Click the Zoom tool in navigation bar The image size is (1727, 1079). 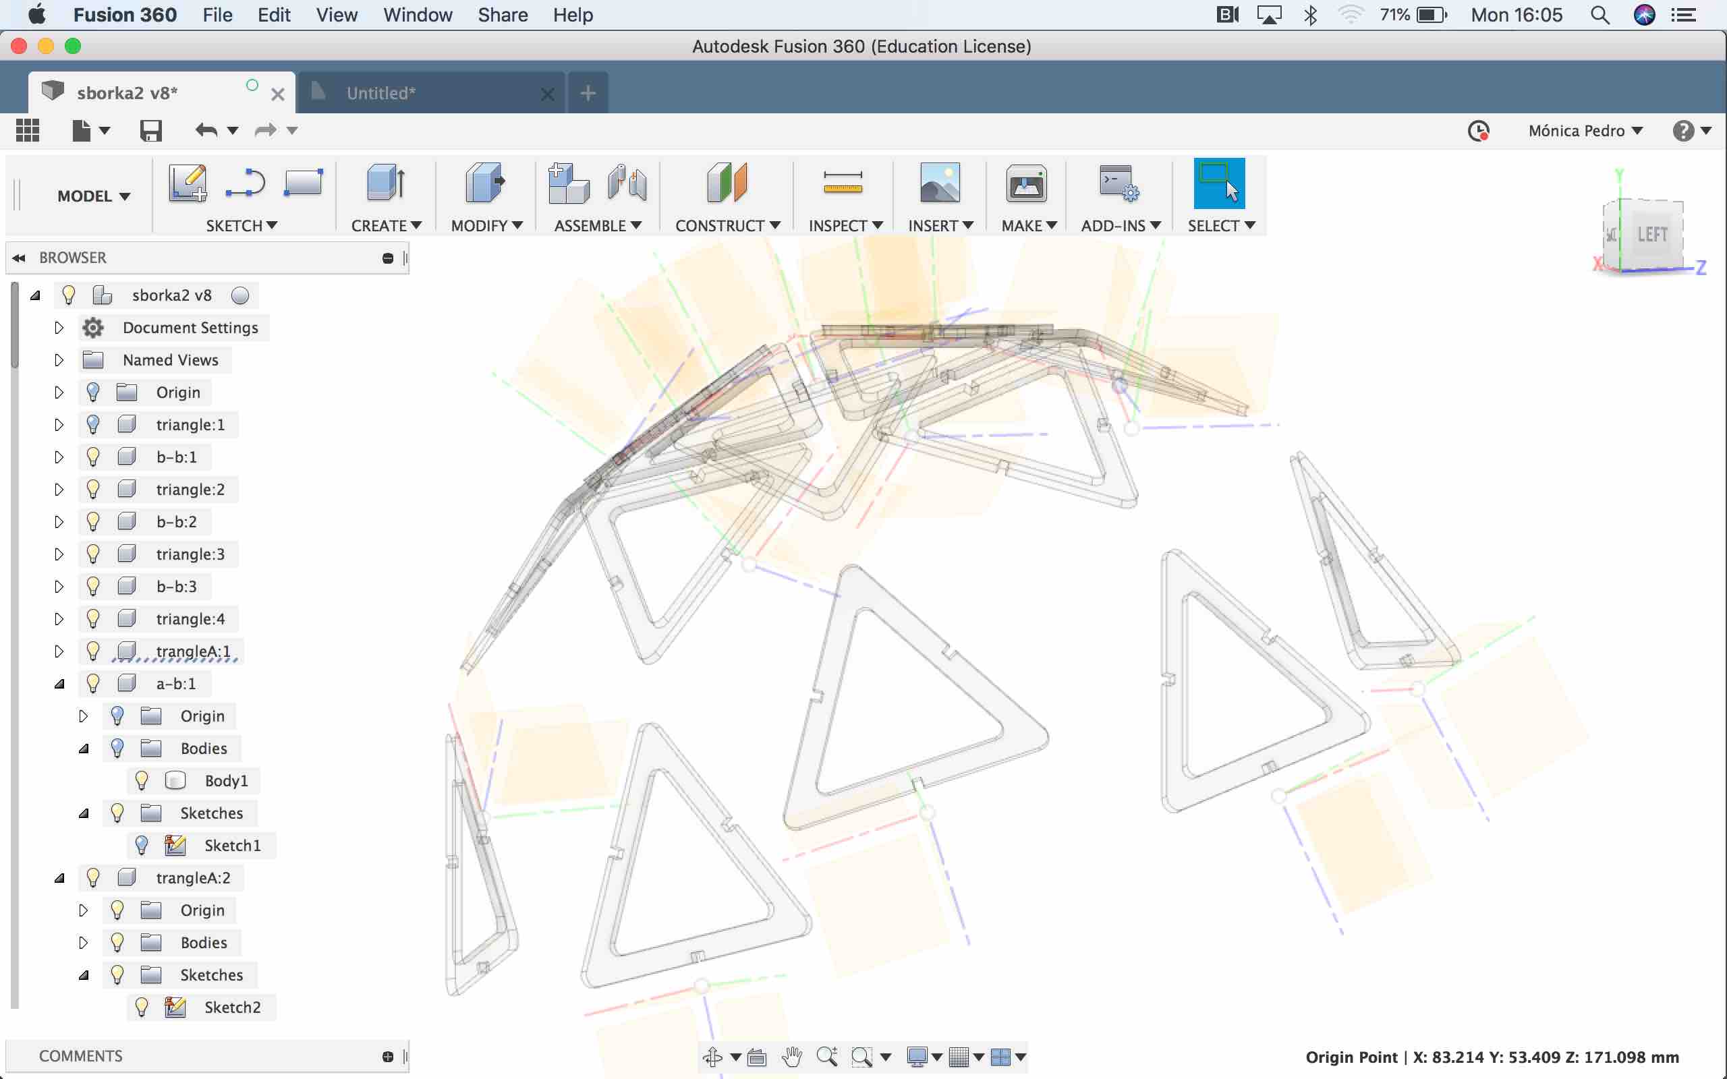pos(826,1057)
